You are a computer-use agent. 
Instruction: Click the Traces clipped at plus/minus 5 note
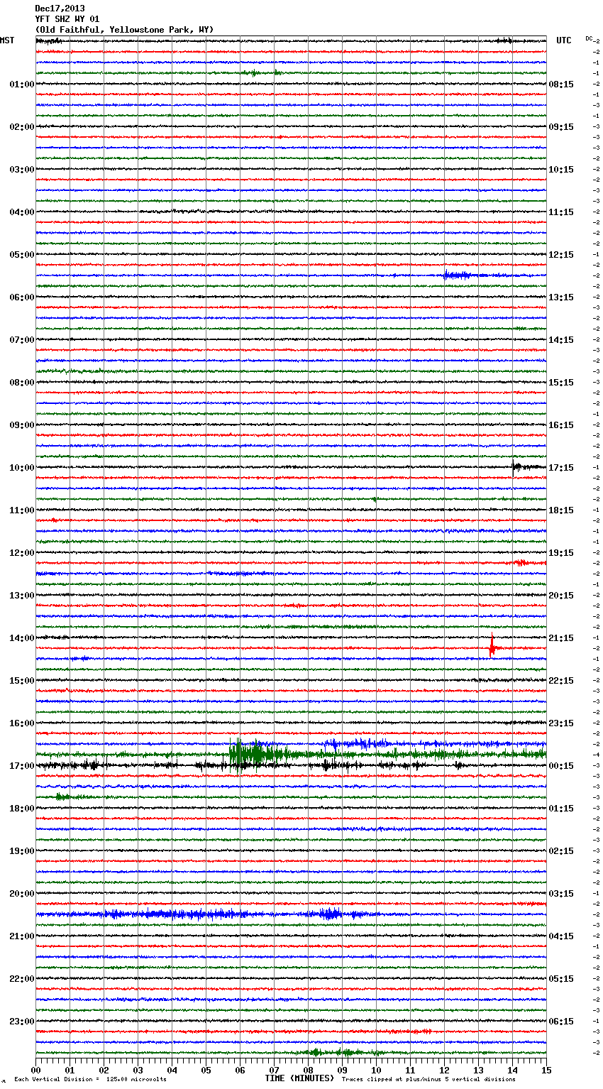pyautogui.click(x=428, y=1079)
